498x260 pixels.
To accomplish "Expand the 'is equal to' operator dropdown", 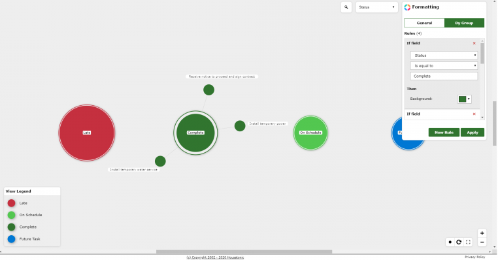I will click(x=444, y=66).
